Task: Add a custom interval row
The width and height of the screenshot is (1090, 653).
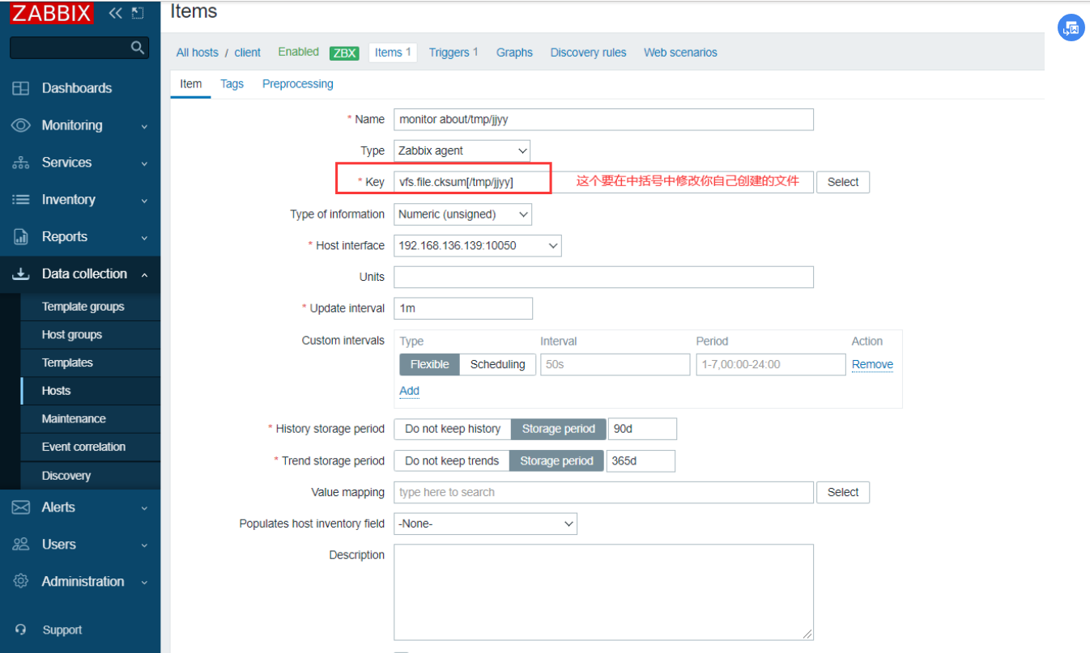Action: (409, 391)
